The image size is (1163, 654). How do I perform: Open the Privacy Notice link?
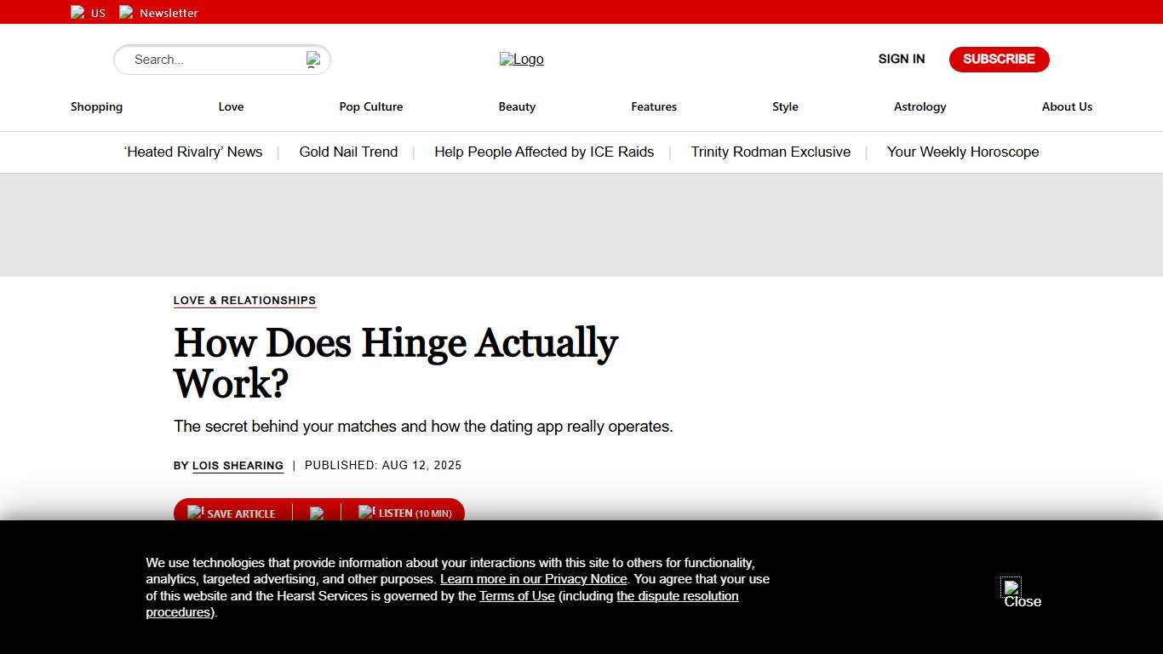[533, 578]
